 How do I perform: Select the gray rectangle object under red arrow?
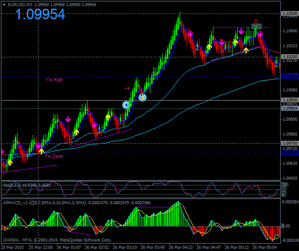256,26
